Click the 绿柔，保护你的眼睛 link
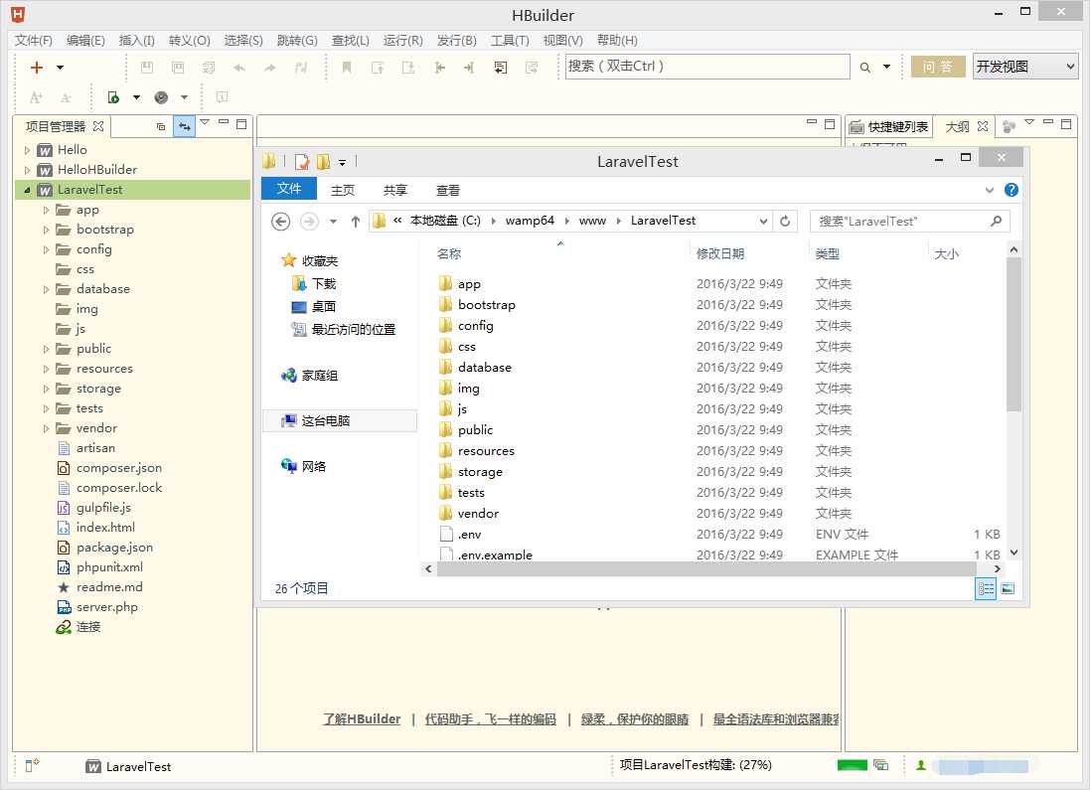 pyautogui.click(x=634, y=719)
